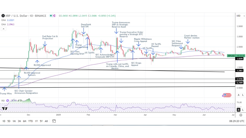Click the XRP coin logo icon
Image resolution: width=246 pixels, height=138 pixels.
tap(3, 16)
